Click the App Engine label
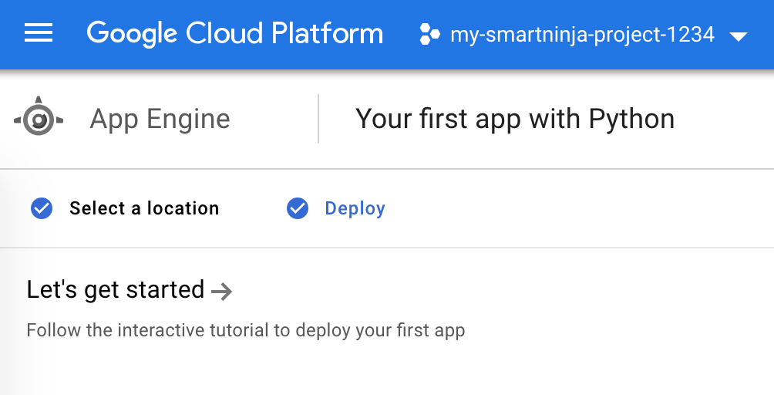This screenshot has height=395, width=774. [160, 119]
